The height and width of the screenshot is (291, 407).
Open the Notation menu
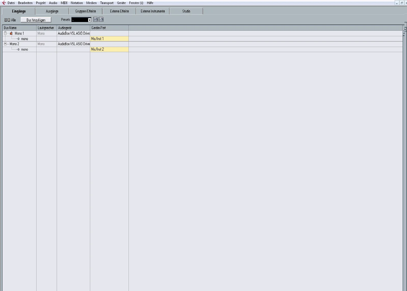77,3
